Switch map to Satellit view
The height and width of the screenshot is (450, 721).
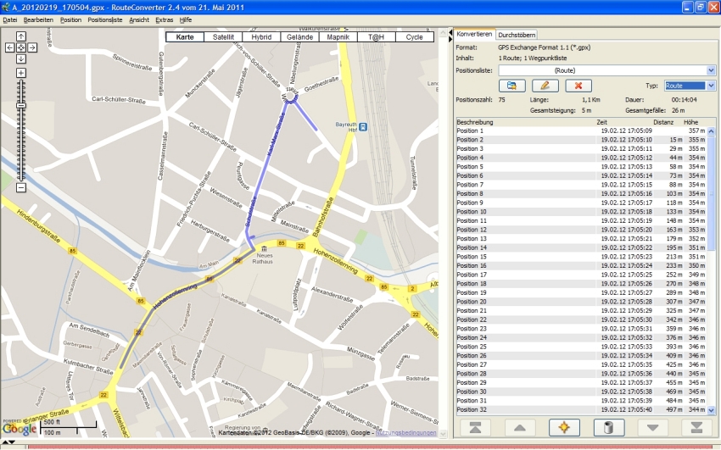tap(224, 37)
